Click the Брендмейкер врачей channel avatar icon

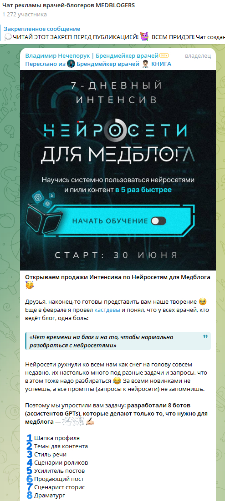click(71, 64)
